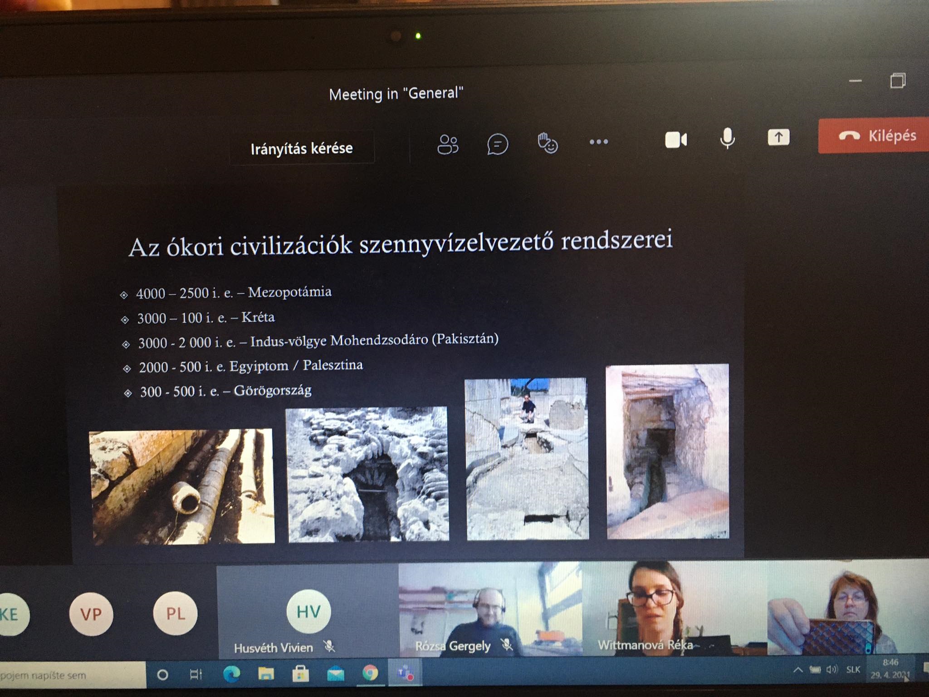Open the share content tray
Viewport: 929px width, 697px height.
[x=778, y=137]
